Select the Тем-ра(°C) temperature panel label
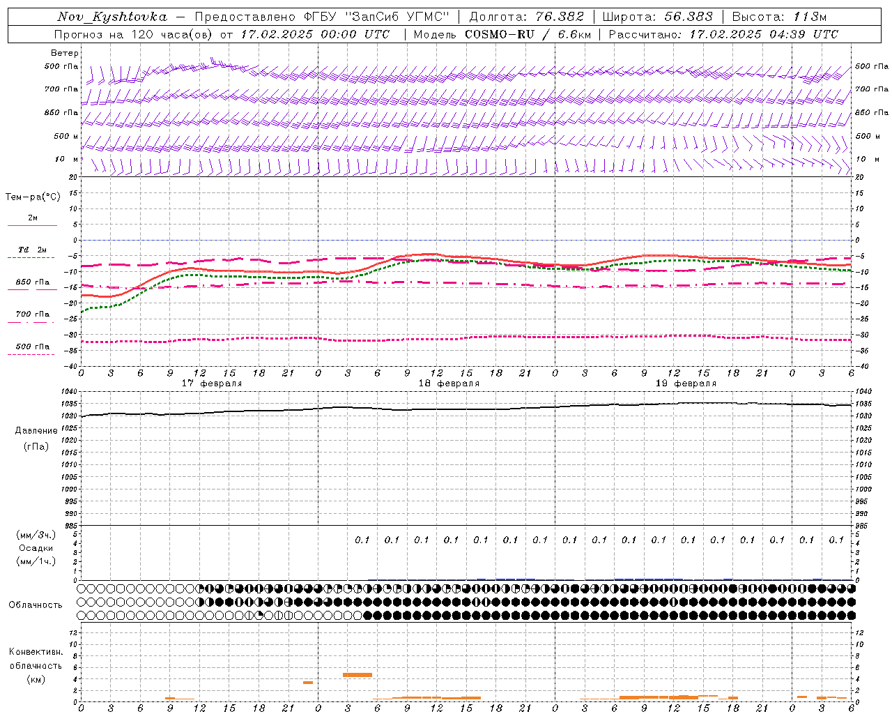The image size is (892, 714). (33, 197)
